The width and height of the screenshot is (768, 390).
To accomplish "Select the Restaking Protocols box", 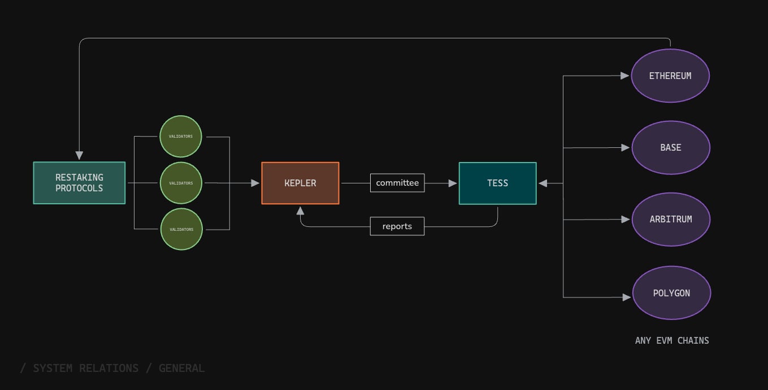I will [79, 183].
